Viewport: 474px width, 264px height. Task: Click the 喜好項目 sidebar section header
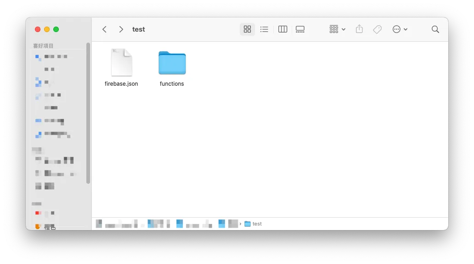[43, 46]
